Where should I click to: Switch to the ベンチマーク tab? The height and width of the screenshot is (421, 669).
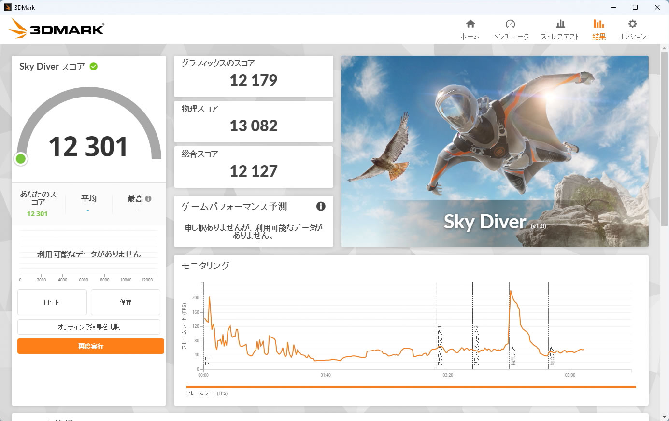[x=511, y=29]
